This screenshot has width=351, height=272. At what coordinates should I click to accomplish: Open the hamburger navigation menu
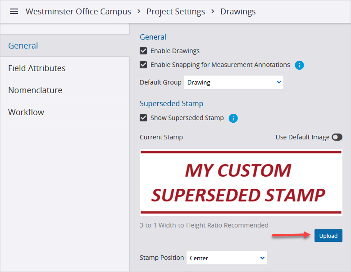14,11
